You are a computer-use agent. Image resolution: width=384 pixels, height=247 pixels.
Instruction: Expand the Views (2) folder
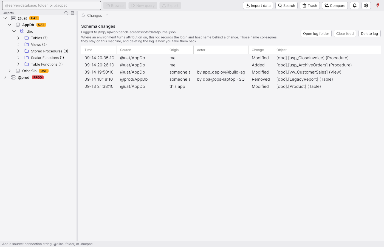(x=18, y=44)
